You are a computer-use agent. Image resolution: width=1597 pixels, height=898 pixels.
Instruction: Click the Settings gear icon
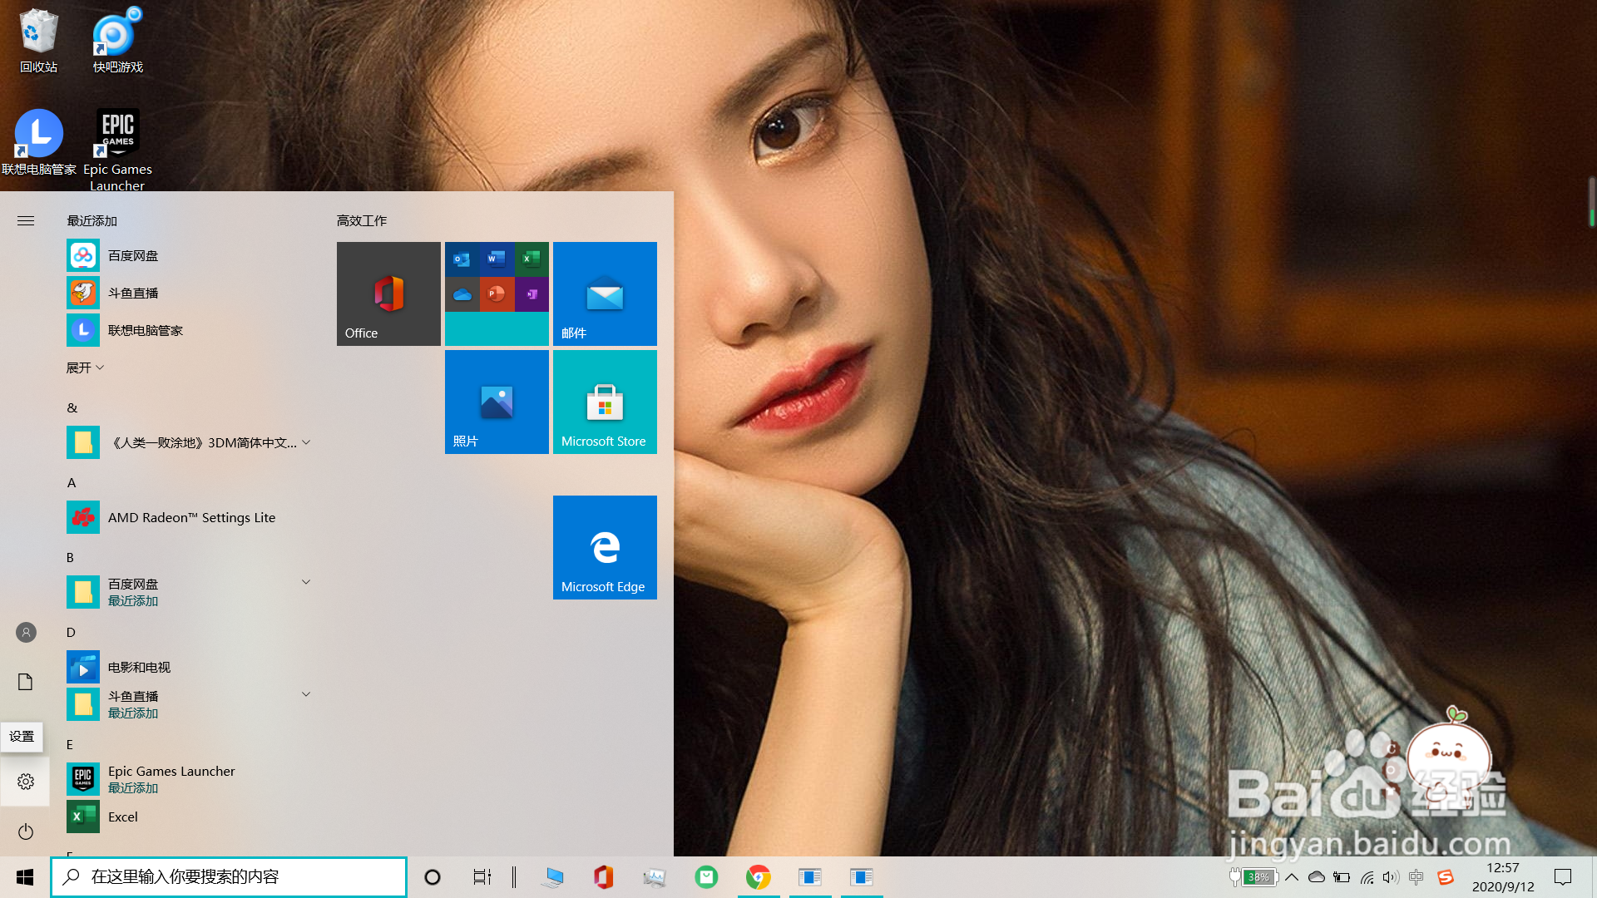(26, 782)
